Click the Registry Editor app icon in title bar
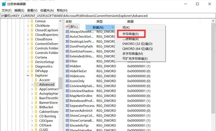 (x=4, y=4)
